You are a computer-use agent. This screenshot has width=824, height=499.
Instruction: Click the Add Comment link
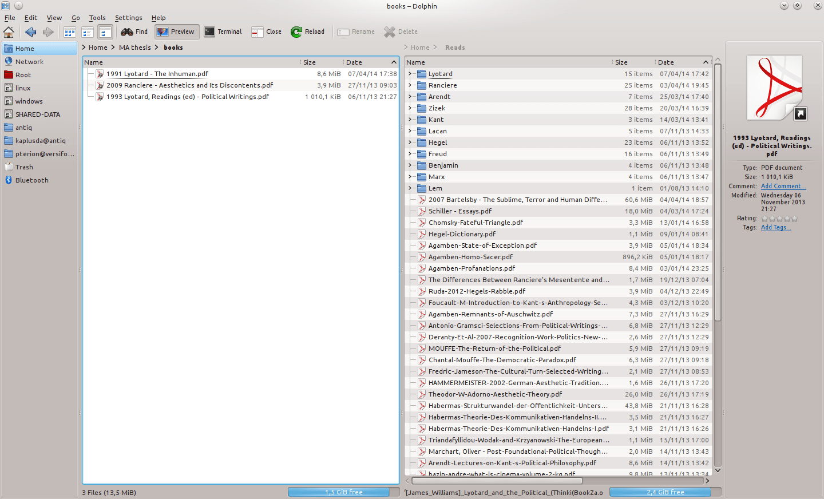click(783, 186)
